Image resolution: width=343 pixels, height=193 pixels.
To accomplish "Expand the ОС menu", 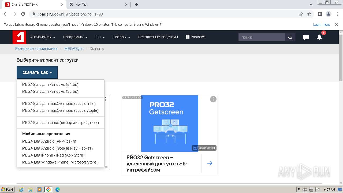I will 100,37.
